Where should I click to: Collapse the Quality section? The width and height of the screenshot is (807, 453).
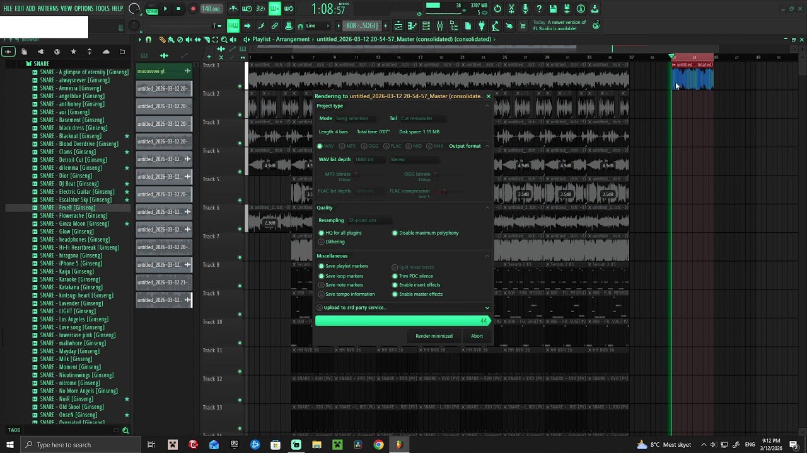point(487,208)
